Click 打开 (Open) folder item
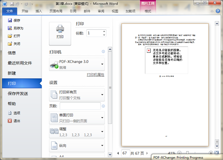This screenshot has width=223, height=160. (14, 36)
